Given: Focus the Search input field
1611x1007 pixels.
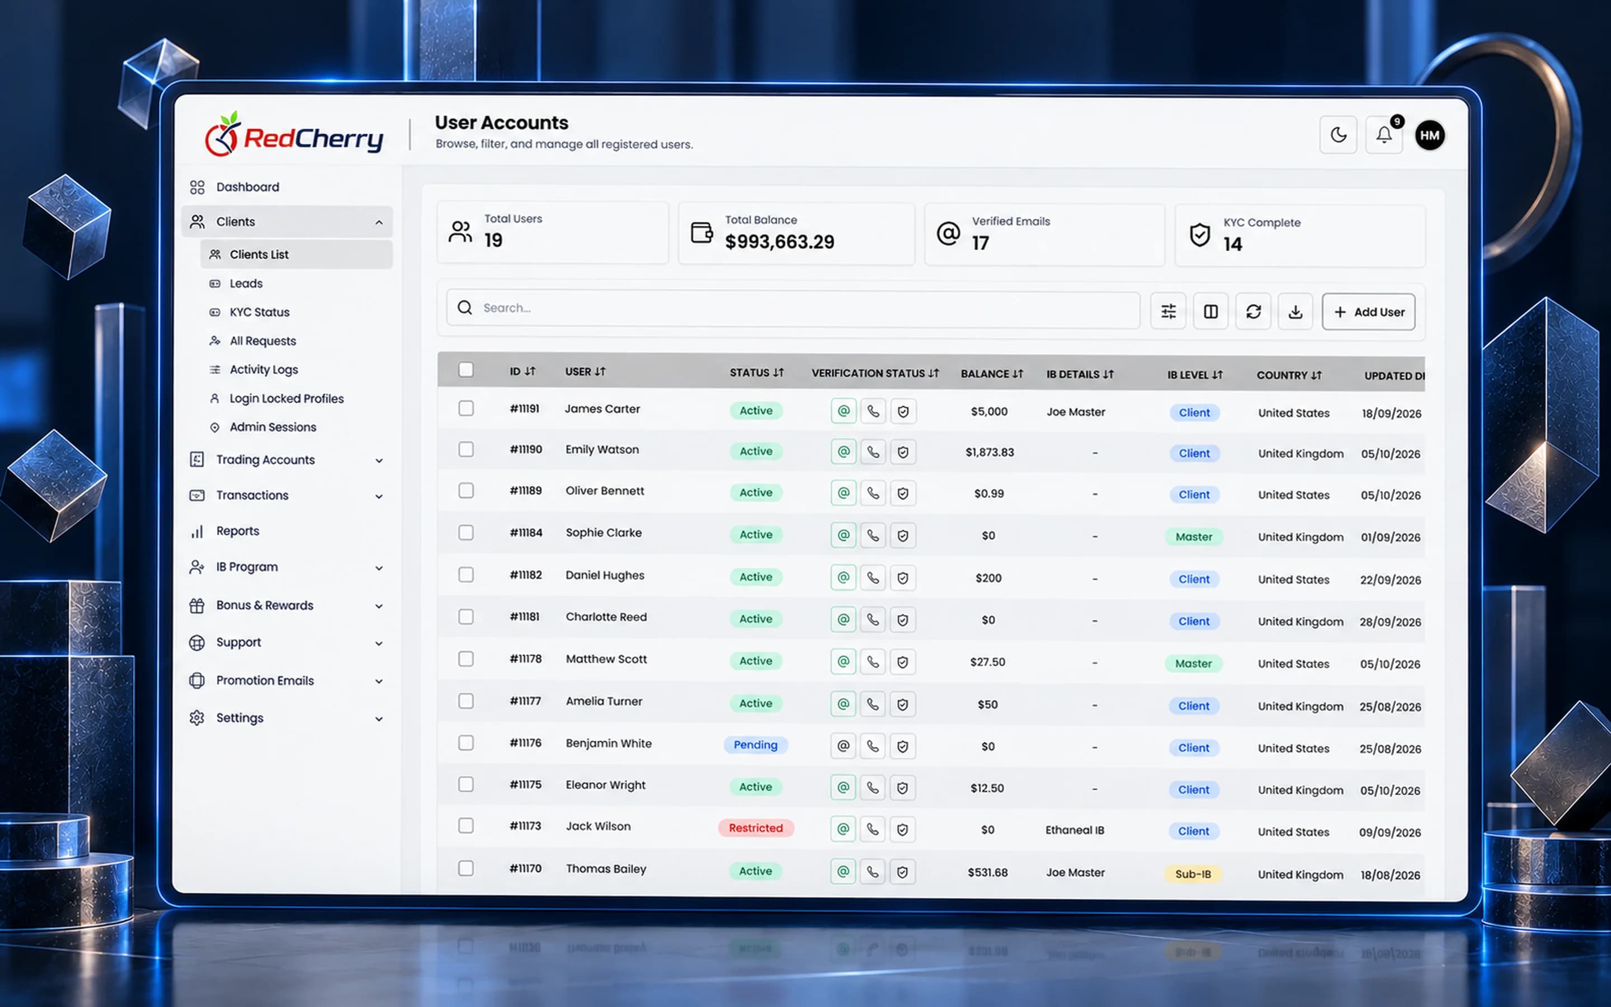Looking at the screenshot, I should pos(793,308).
